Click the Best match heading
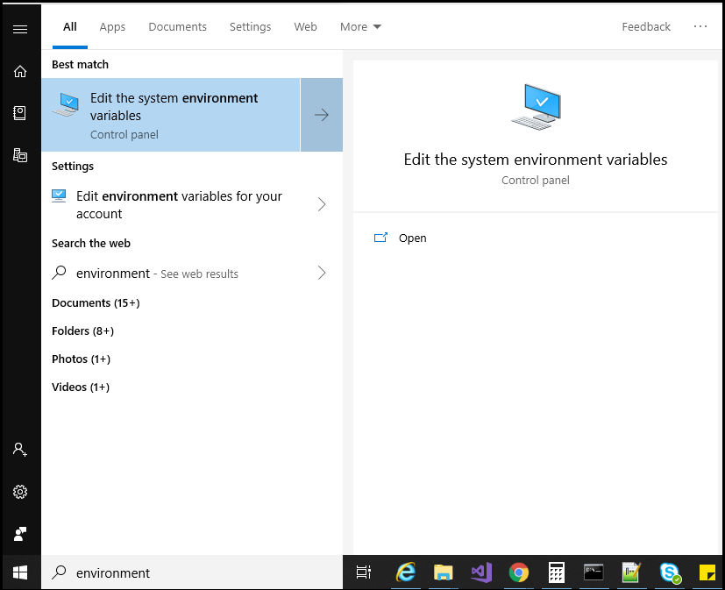The image size is (725, 590). 80,64
